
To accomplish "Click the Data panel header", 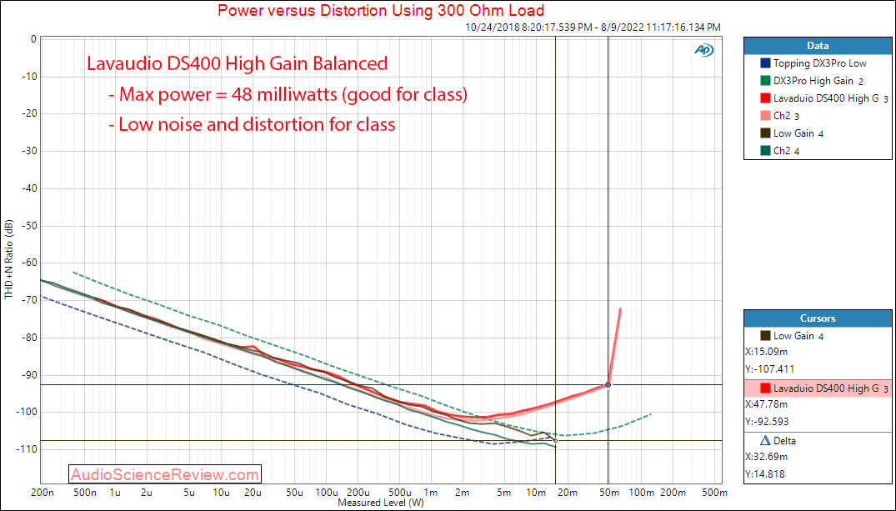I will pos(818,46).
